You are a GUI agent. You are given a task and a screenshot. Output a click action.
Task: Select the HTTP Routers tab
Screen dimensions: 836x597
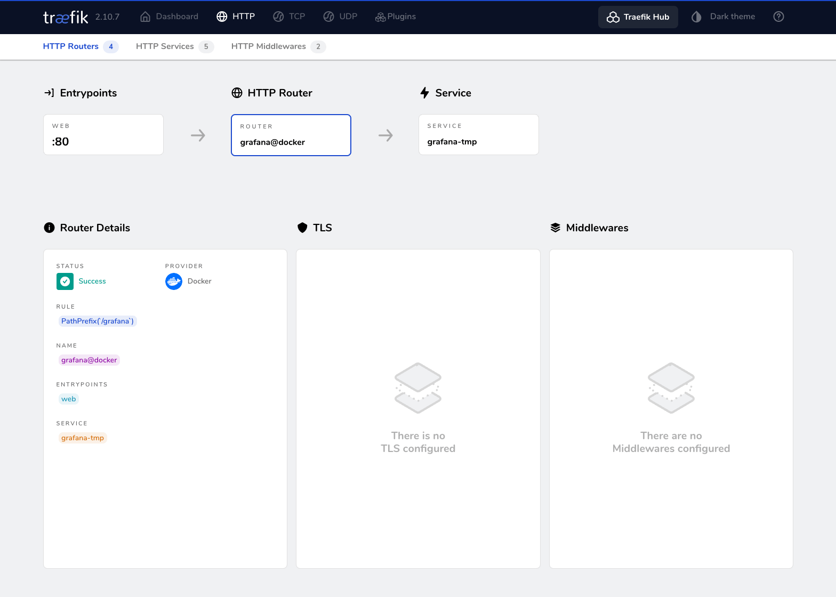(81, 46)
